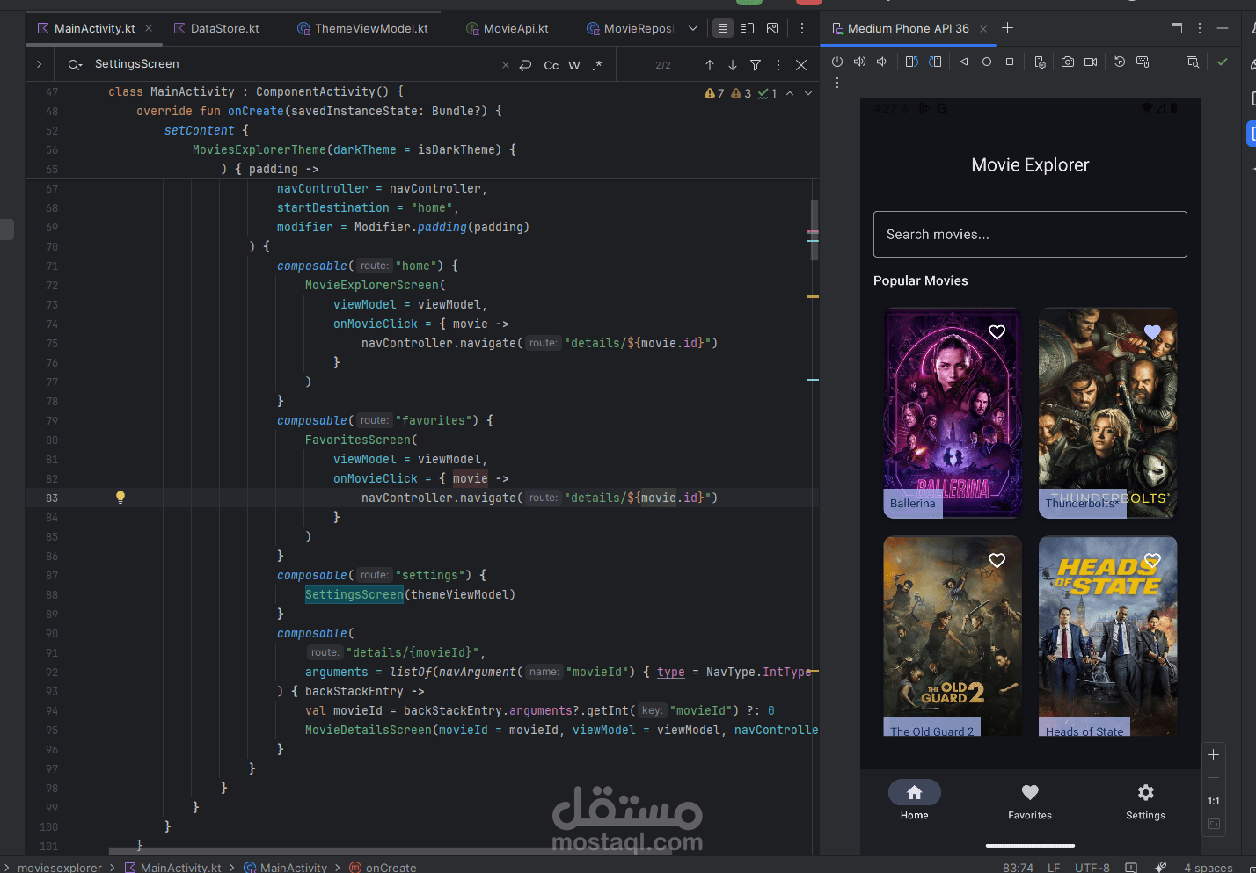
Task: Click the warnings count inspection widget
Action: 741,93
